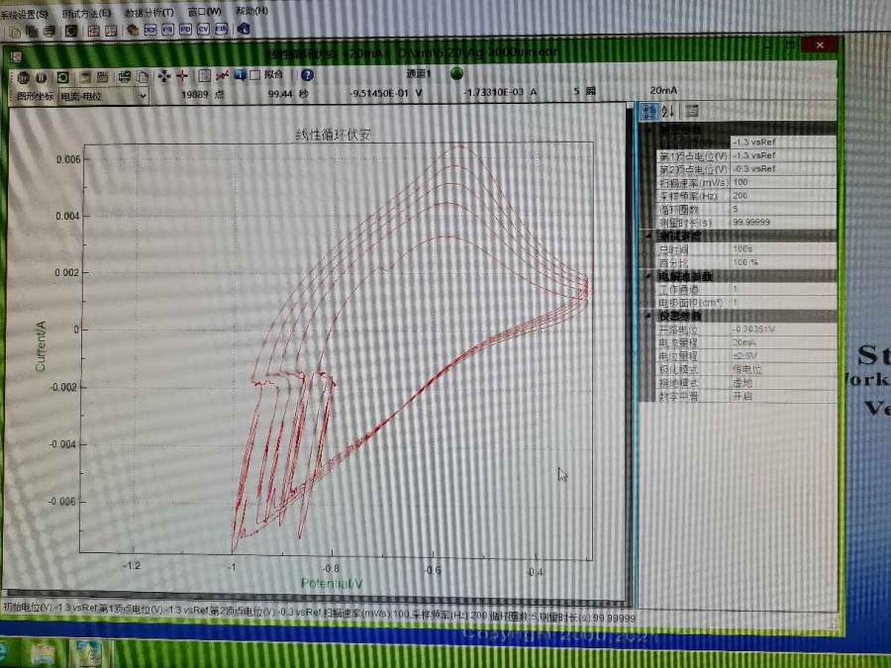The width and height of the screenshot is (891, 668).
Task: Click the 极化模式 value 恒电位
Action: click(x=783, y=369)
